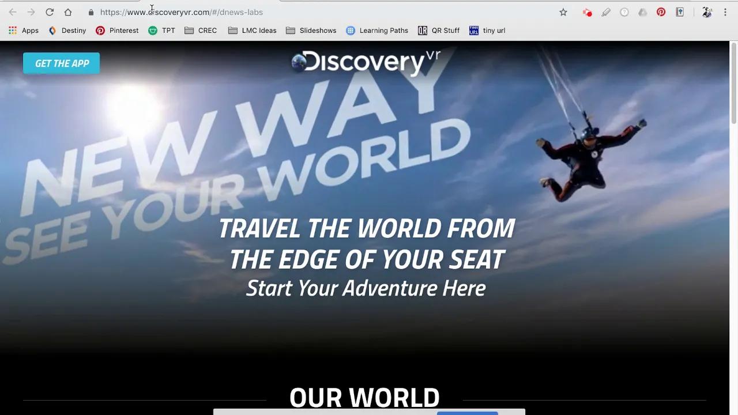The height and width of the screenshot is (415, 738).
Task: Click 'Start Your Adventure Here' text
Action: (366, 288)
